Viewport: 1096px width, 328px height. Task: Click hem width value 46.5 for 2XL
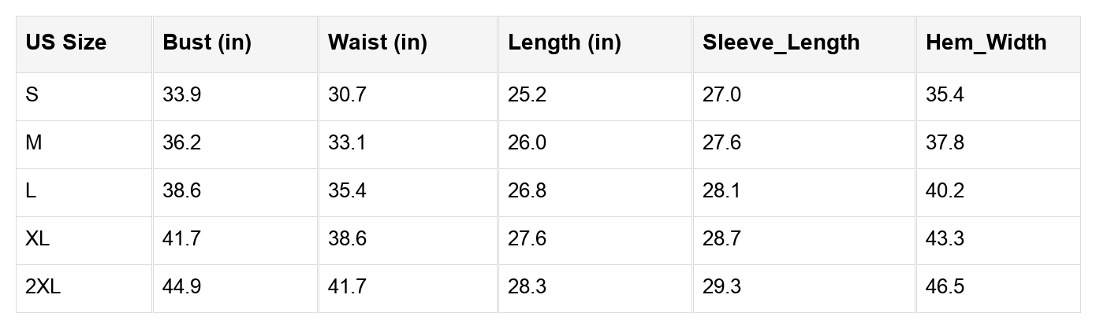pos(945,287)
